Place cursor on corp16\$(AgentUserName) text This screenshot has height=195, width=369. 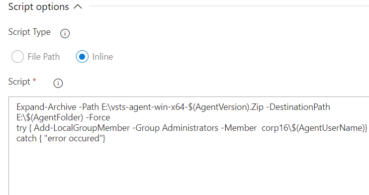pos(313,128)
